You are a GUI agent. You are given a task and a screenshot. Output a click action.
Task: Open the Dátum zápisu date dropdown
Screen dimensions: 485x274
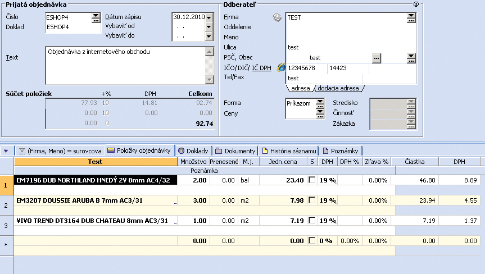(209, 17)
